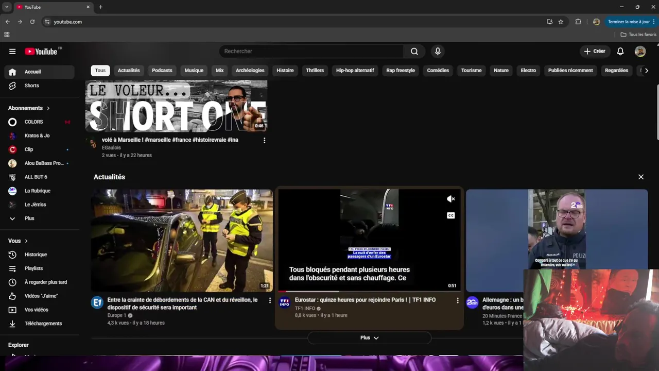Select the Rap freestyle chip
This screenshot has height=371, width=659.
[x=401, y=71]
